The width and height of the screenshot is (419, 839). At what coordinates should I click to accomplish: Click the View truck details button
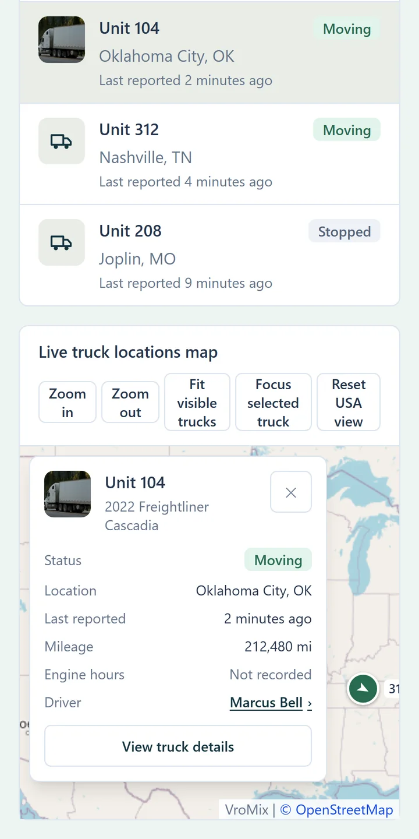coord(178,746)
